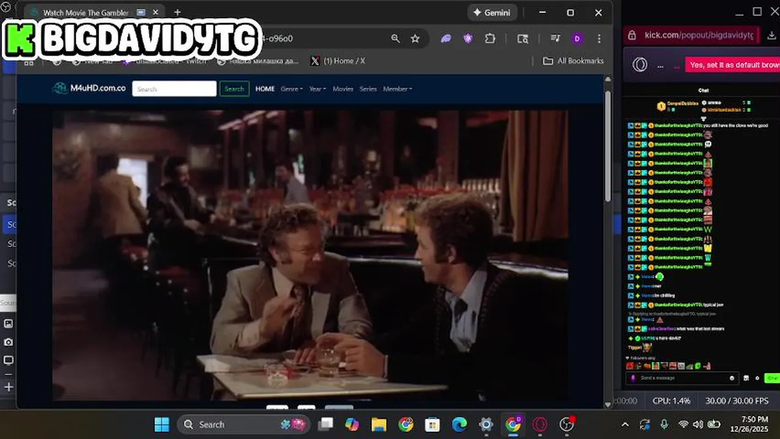
Task: Open Copilot from the taskbar
Action: coord(352,424)
